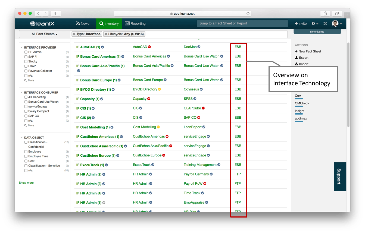The image size is (365, 233).
Task: Click the yellow status icon next to BYOD Directory
Action: pyautogui.click(x=160, y=89)
